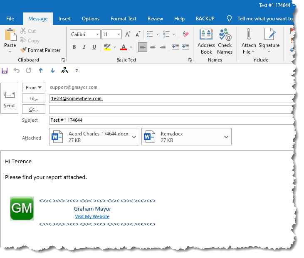This screenshot has height=258, width=304.
Task: Click the Copy icon
Action: [x=23, y=40]
